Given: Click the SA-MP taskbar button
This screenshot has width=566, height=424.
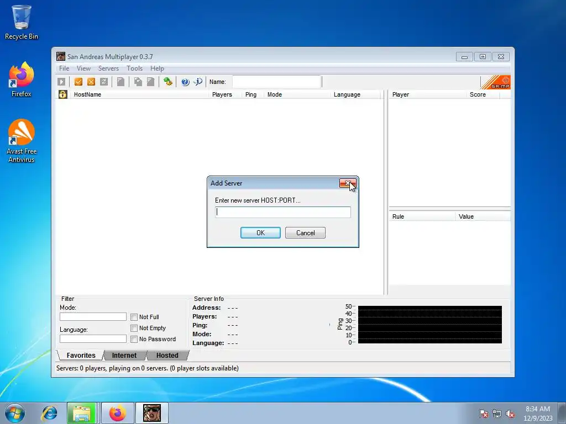Looking at the screenshot, I should click(151, 413).
